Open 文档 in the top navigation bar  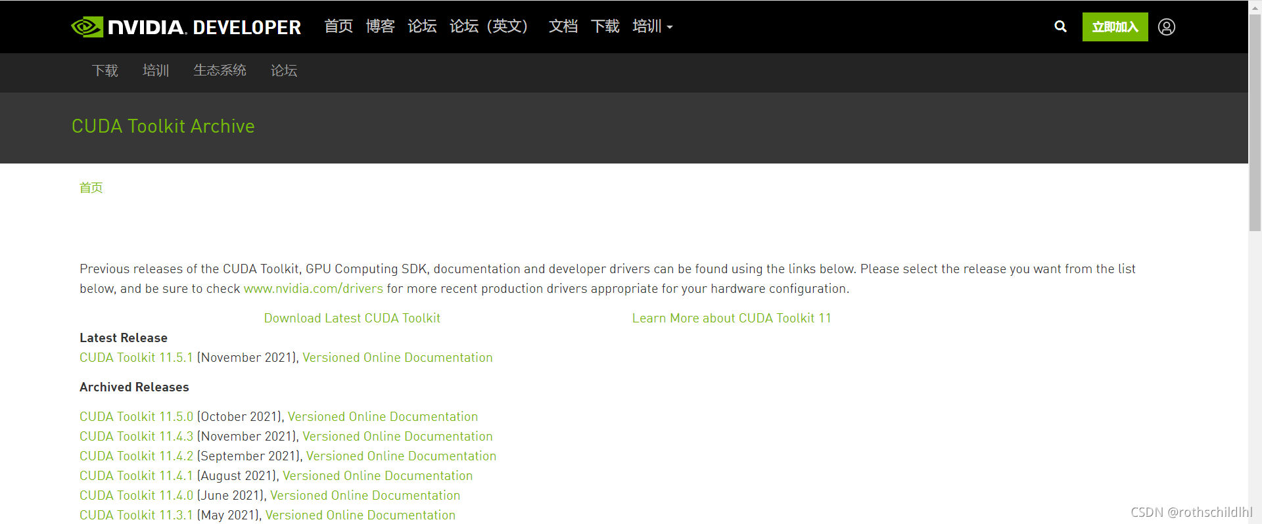click(x=563, y=26)
